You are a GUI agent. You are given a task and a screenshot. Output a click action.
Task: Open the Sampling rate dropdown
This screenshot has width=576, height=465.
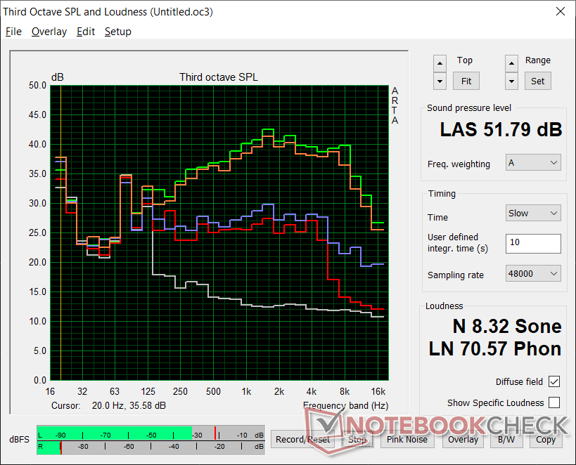point(533,274)
